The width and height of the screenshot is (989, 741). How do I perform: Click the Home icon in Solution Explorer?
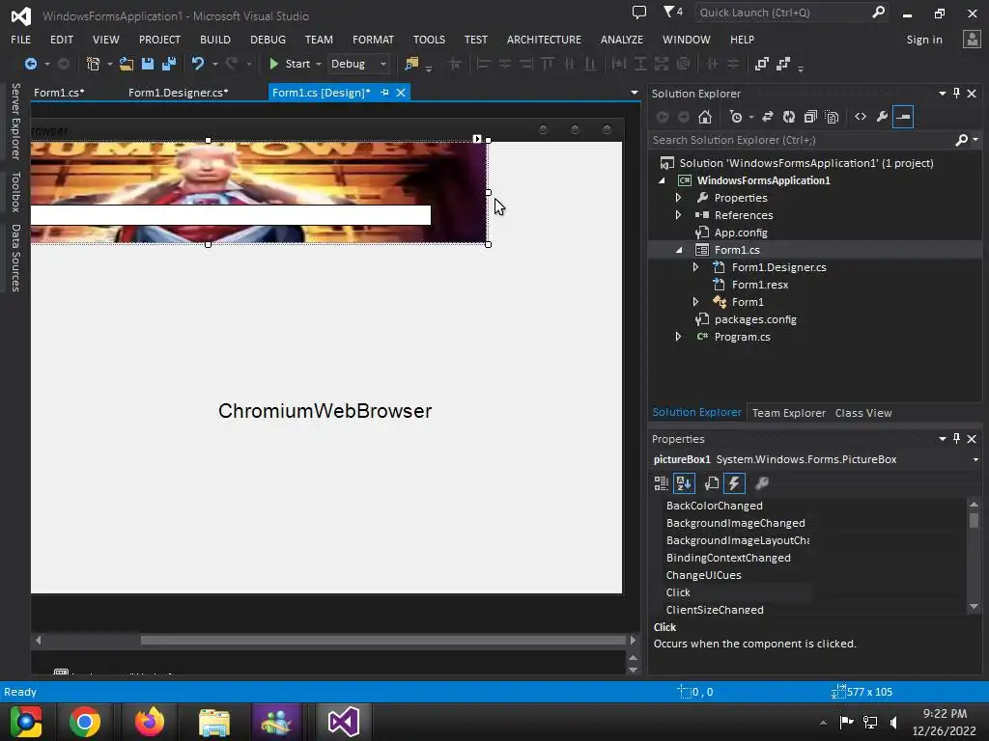[705, 117]
